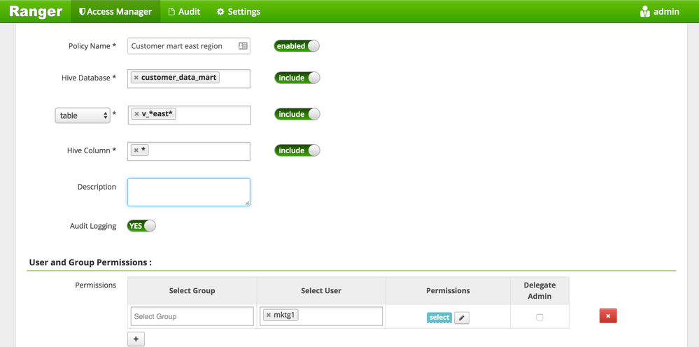Toggle the table include switch
Viewport: 699px width, 347px height.
pos(297,114)
